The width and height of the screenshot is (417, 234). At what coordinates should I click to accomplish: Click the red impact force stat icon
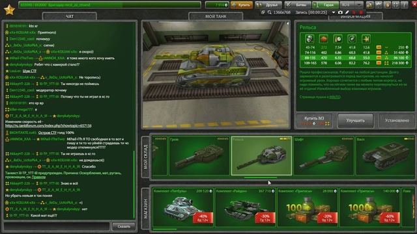(x=324, y=39)
